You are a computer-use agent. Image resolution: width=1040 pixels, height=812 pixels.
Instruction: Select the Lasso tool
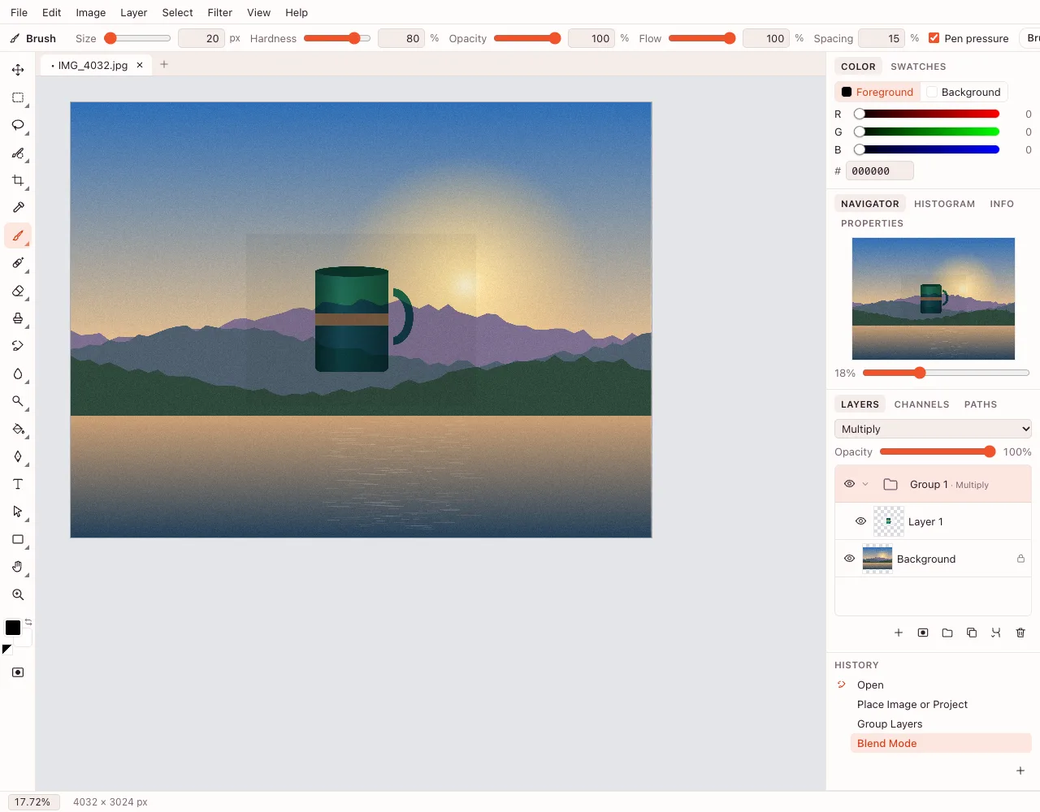pos(18,125)
